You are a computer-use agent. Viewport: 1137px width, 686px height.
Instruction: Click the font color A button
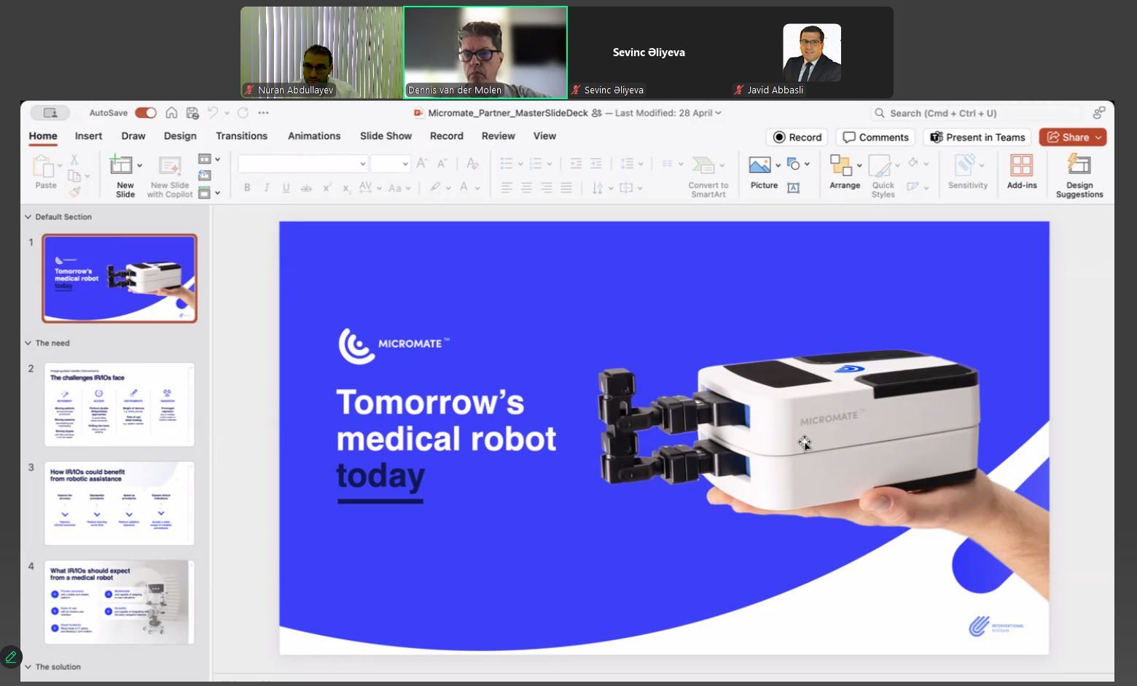click(x=464, y=187)
